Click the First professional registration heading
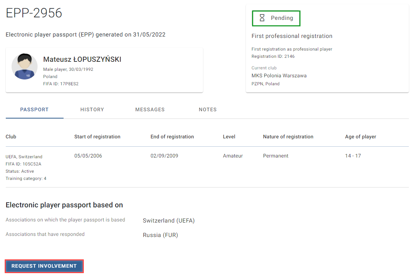The height and width of the screenshot is (276, 411). coord(292,36)
